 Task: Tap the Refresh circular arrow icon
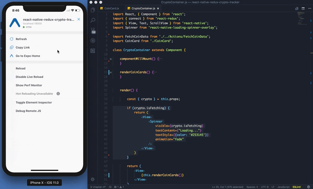(12, 39)
